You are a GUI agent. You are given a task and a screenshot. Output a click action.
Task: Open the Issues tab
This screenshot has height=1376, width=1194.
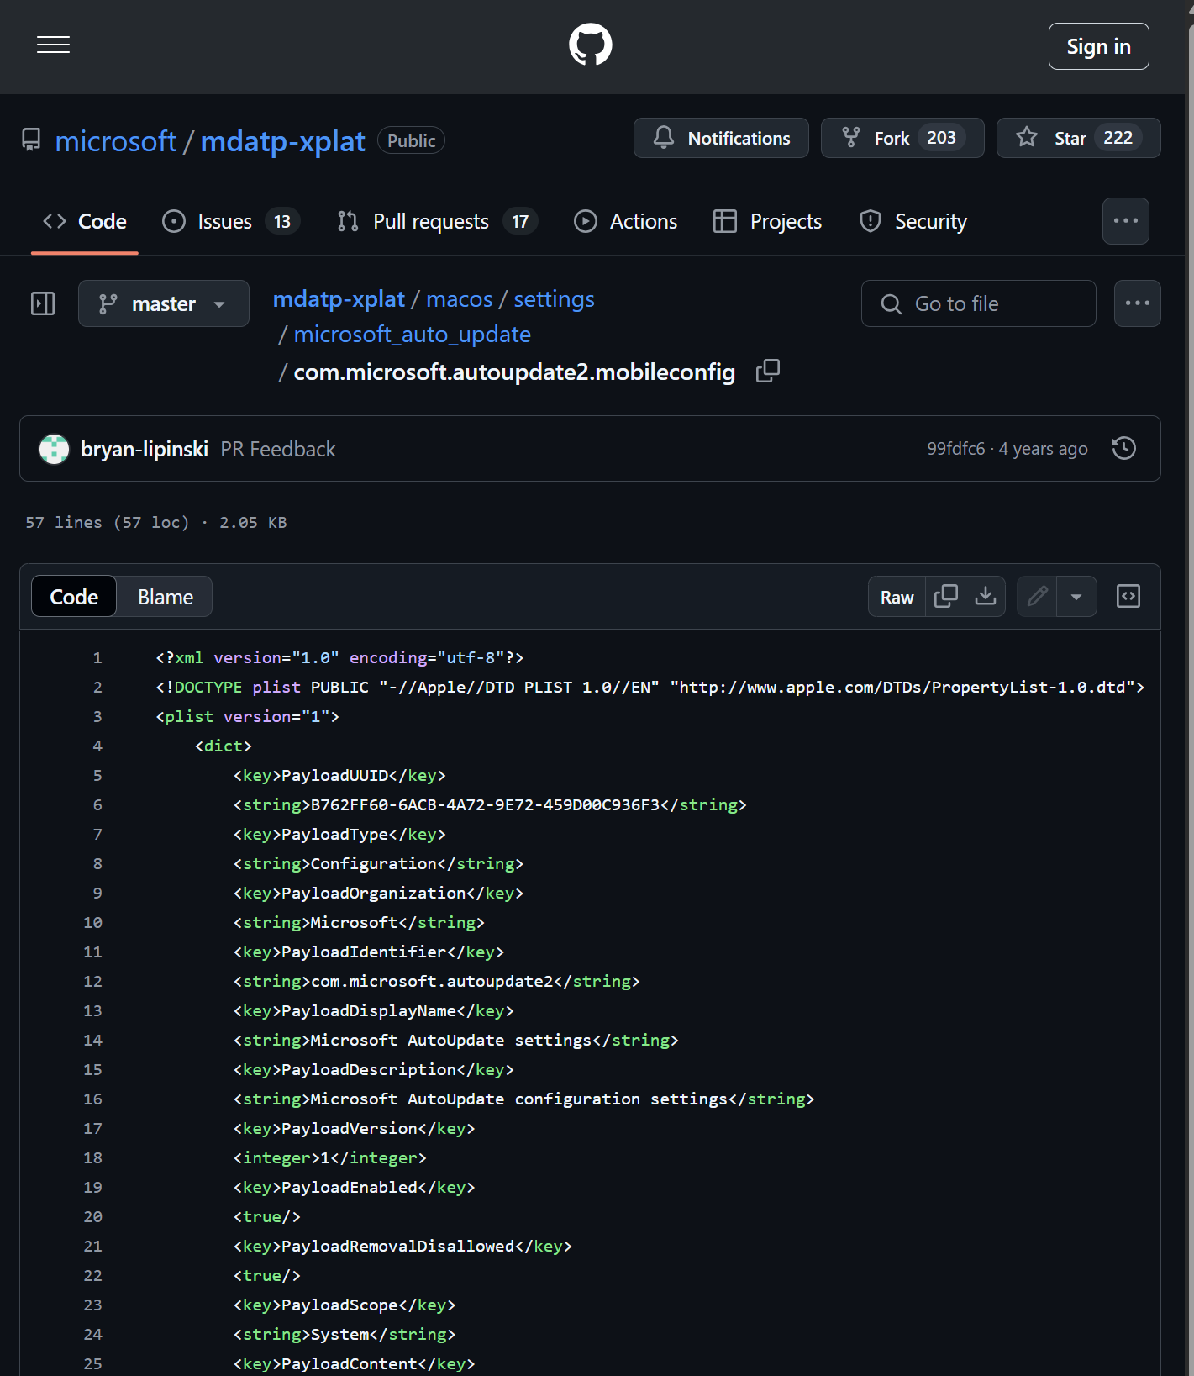click(230, 221)
